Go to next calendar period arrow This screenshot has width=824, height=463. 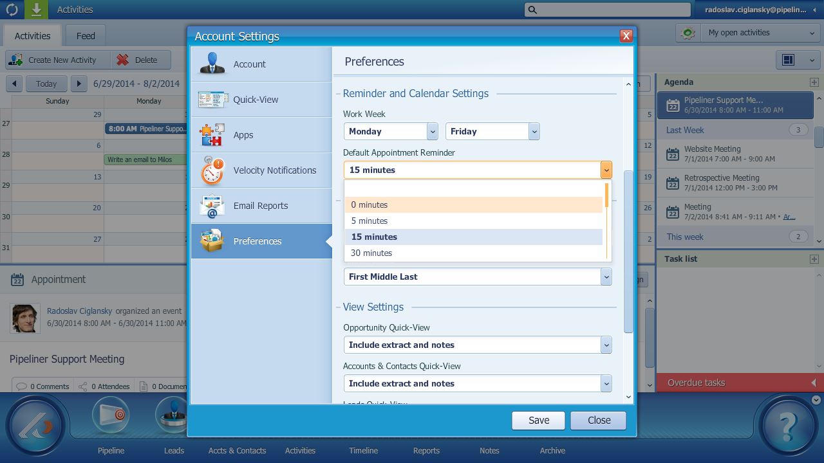(79, 84)
